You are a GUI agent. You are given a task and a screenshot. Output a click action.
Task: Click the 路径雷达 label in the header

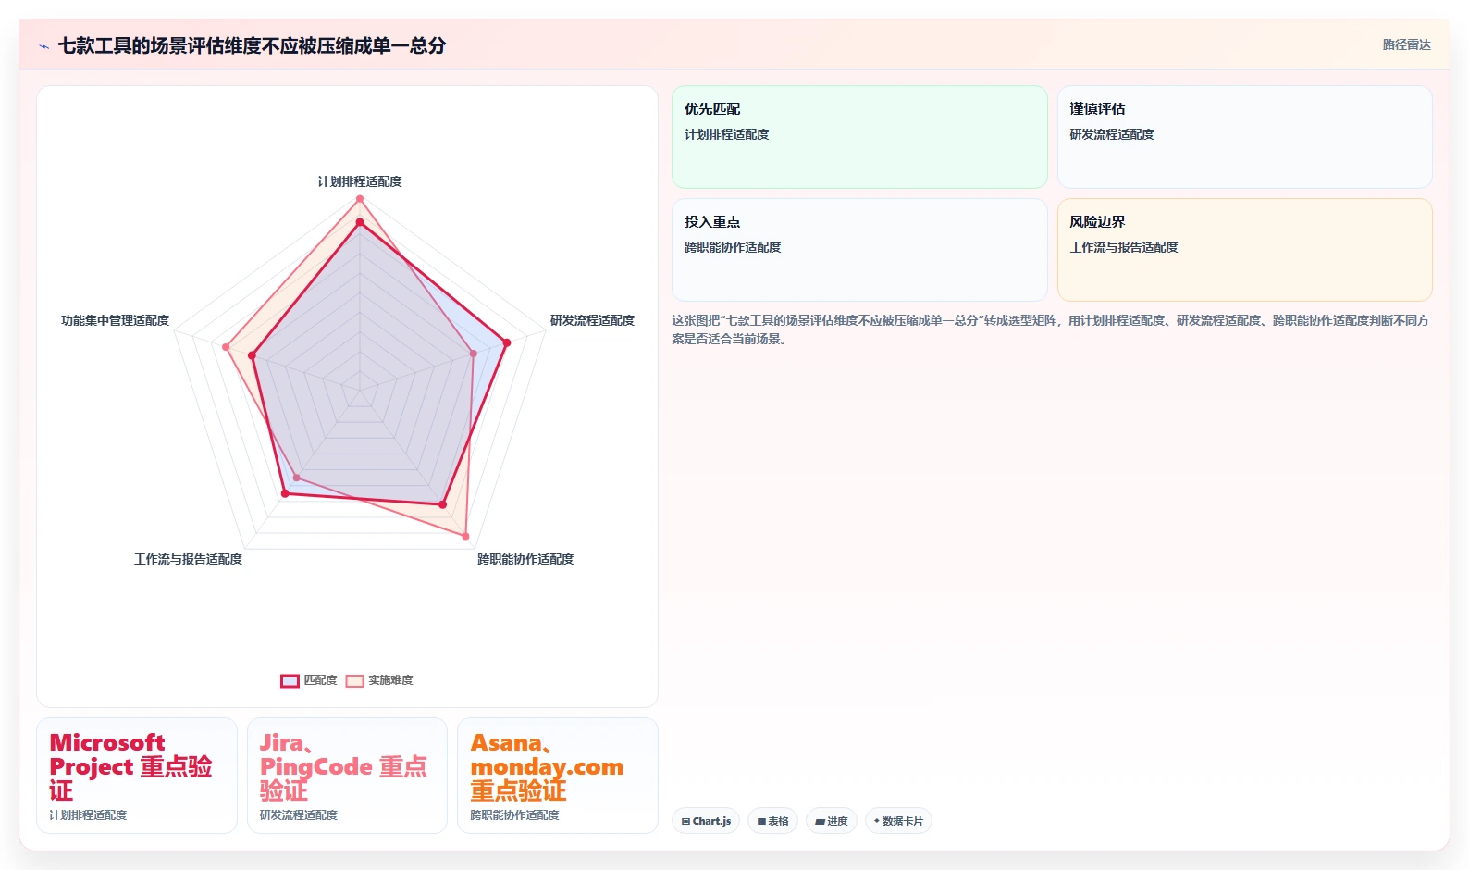[1406, 44]
